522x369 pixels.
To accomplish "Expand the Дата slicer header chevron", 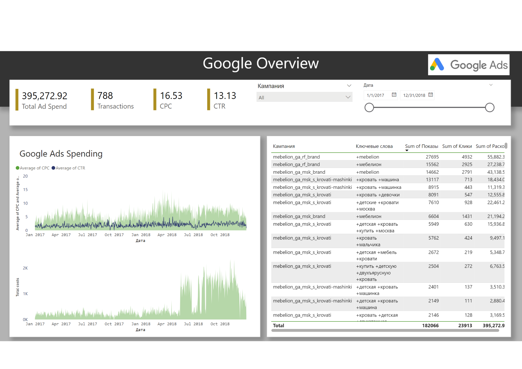I will point(491,85).
